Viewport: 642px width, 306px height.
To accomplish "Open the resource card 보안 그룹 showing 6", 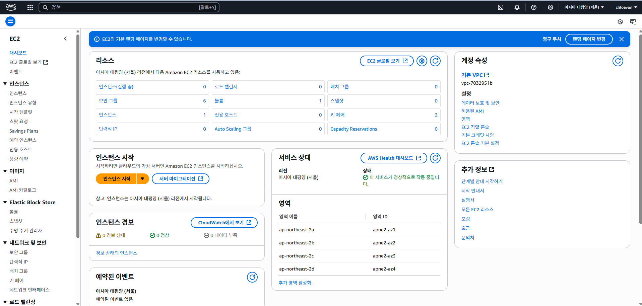I will click(x=152, y=101).
